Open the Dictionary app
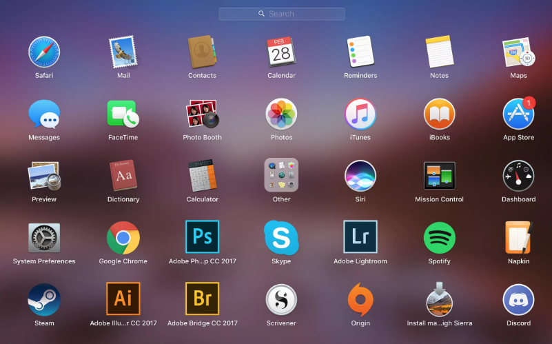Viewport: 552px width, 344px height. tap(123, 176)
